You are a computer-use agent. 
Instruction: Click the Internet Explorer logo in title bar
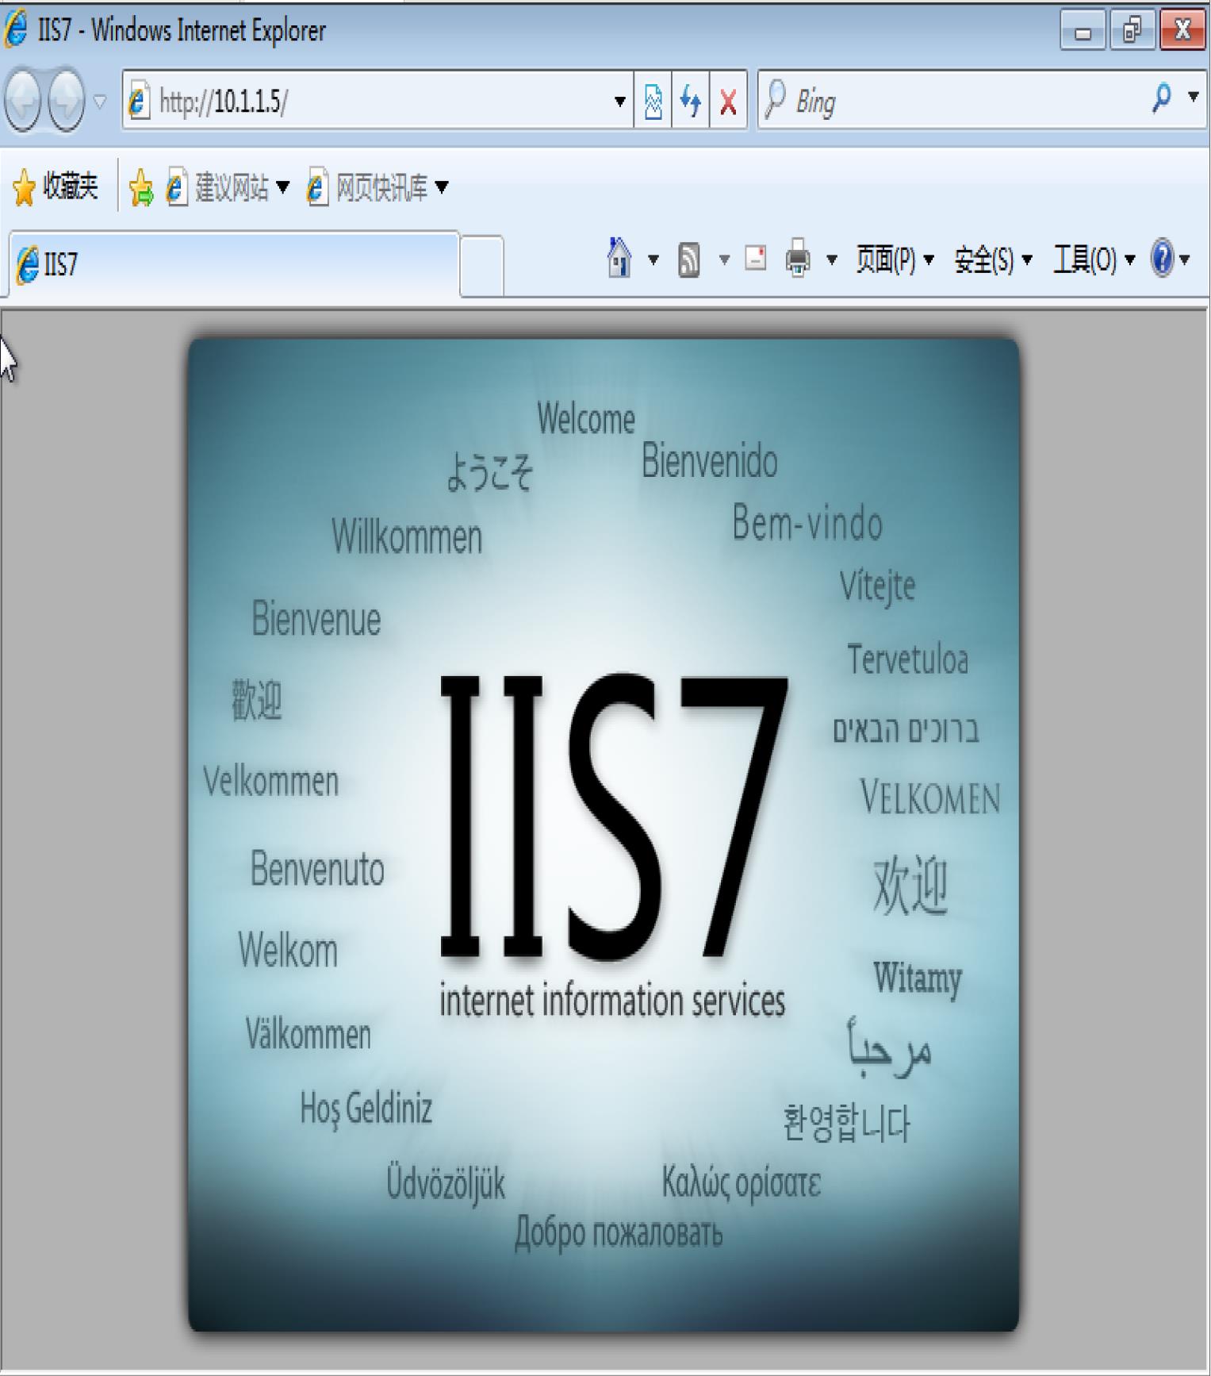pos(16,30)
